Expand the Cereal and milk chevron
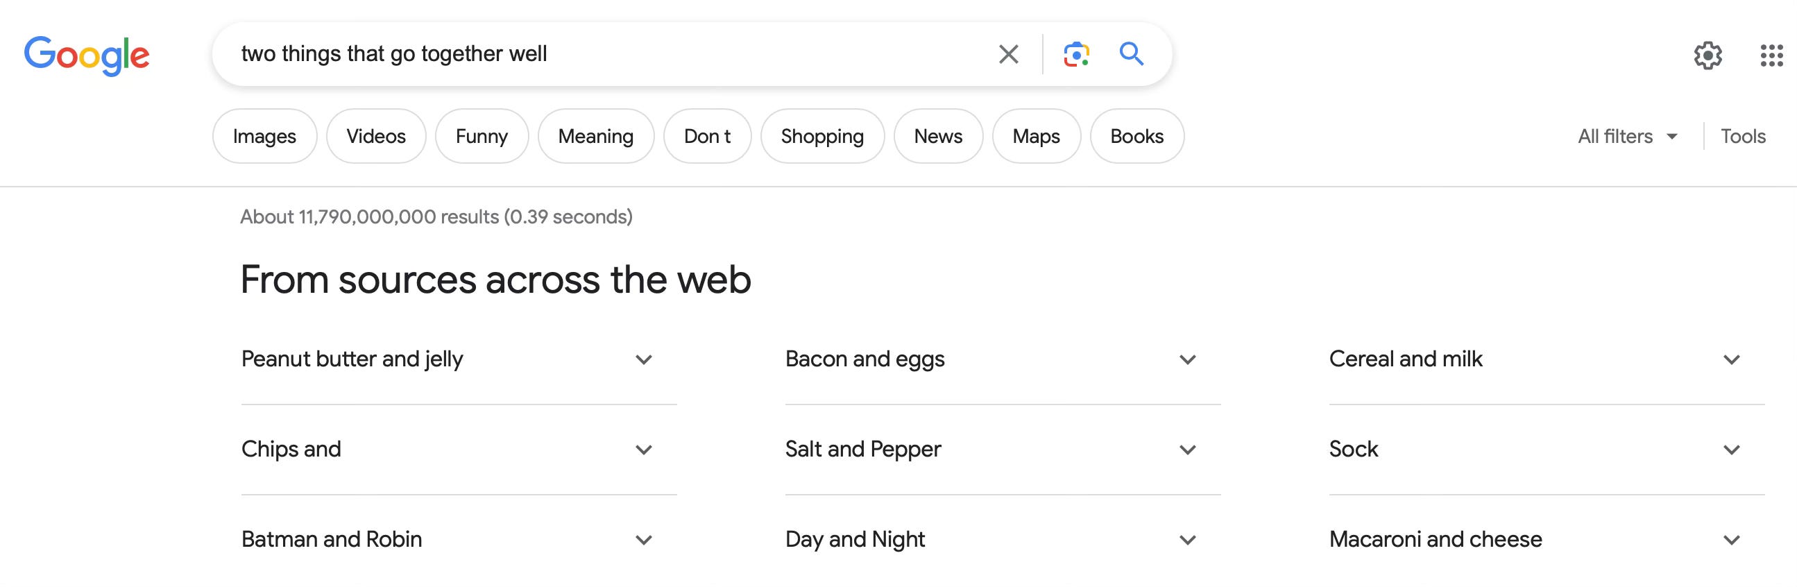This screenshot has width=1797, height=587. click(1730, 359)
